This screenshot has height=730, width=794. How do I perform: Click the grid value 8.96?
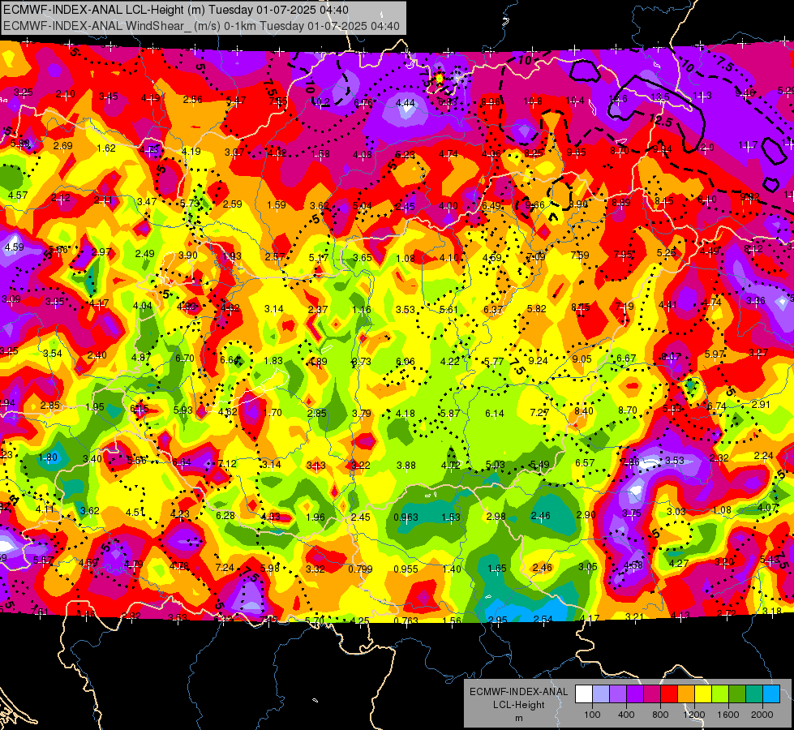(491, 102)
